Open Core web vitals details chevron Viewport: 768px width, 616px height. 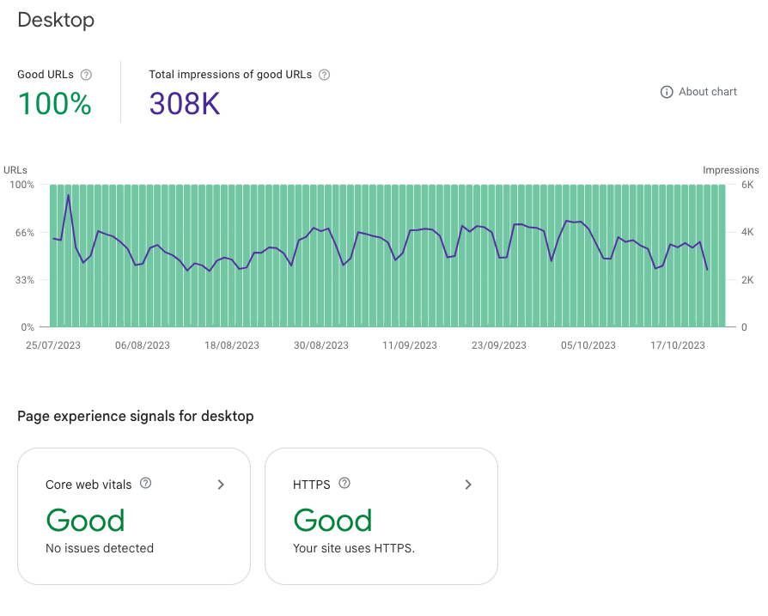pyautogui.click(x=221, y=485)
